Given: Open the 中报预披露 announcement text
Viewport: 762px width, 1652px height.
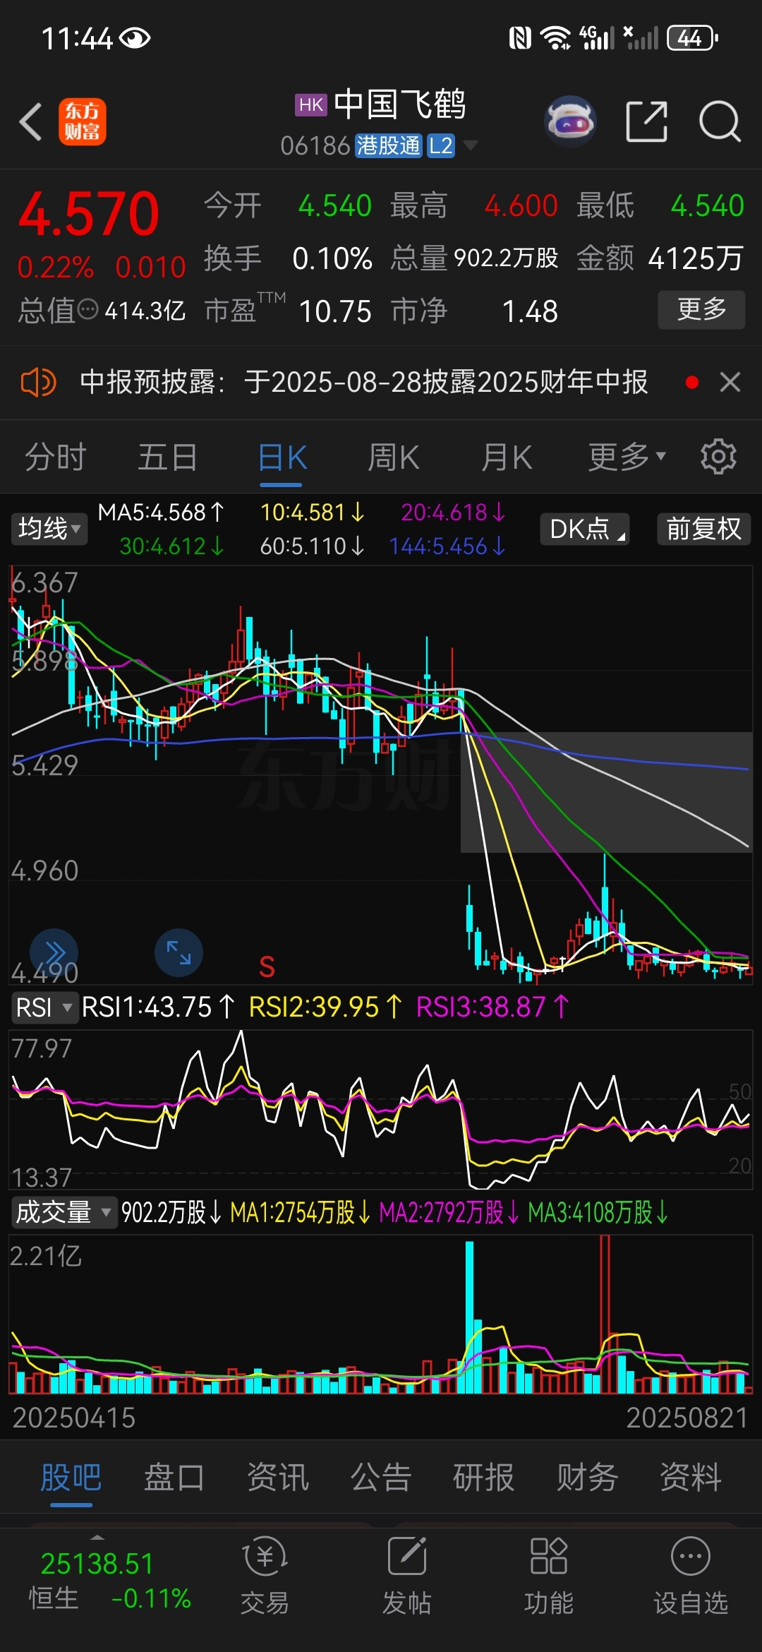Looking at the screenshot, I should 363,383.
